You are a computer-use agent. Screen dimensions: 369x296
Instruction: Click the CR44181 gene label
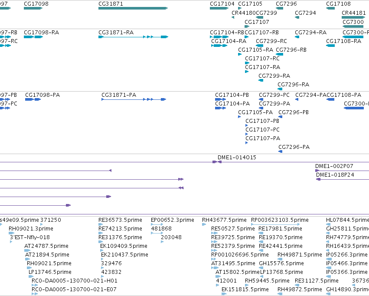354,13
